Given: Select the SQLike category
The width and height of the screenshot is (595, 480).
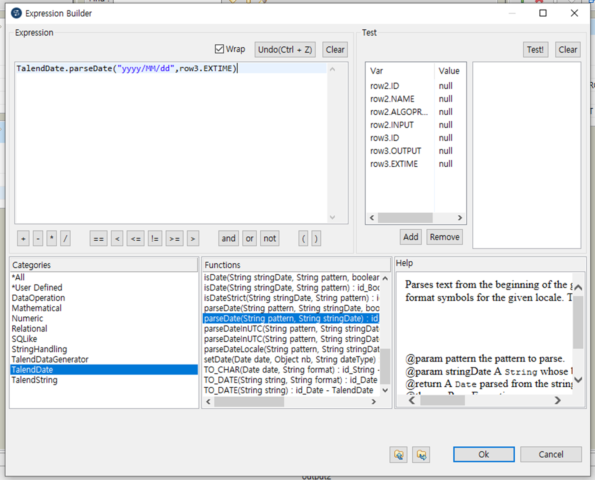Looking at the screenshot, I should [x=104, y=339].
